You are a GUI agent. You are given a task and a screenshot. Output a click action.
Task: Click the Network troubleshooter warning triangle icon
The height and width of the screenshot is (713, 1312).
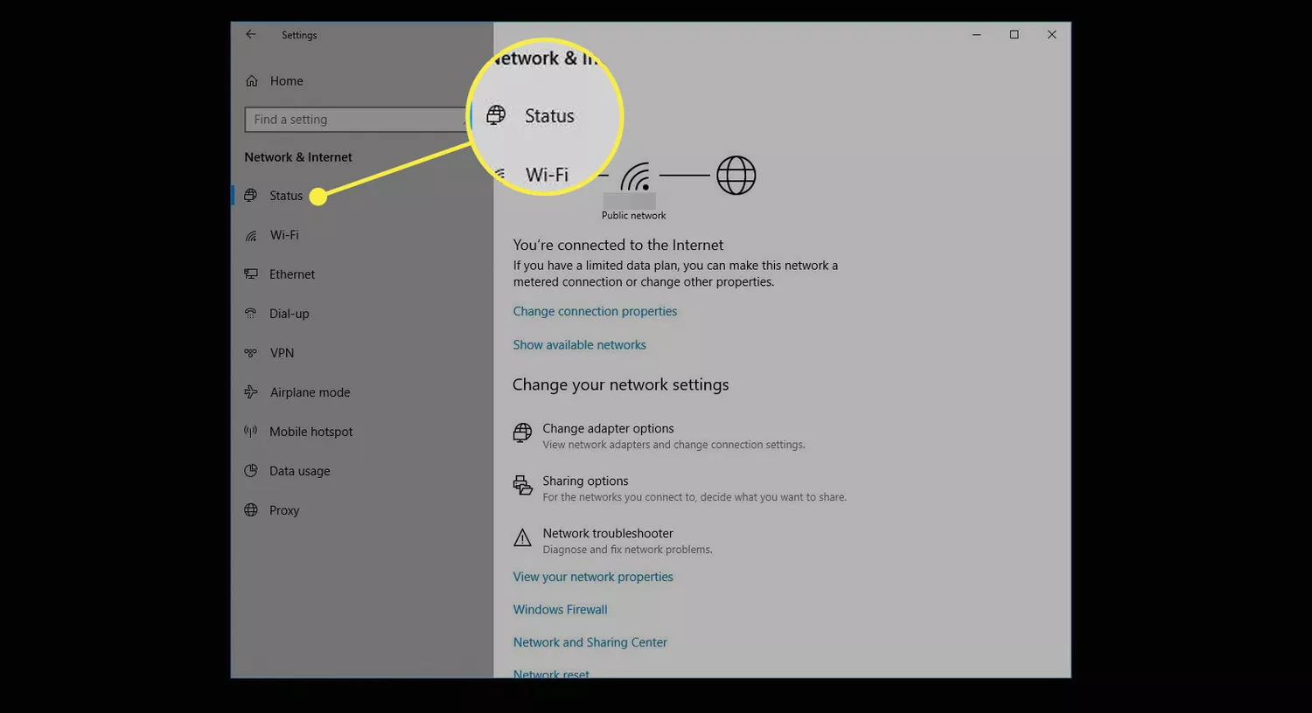click(522, 538)
